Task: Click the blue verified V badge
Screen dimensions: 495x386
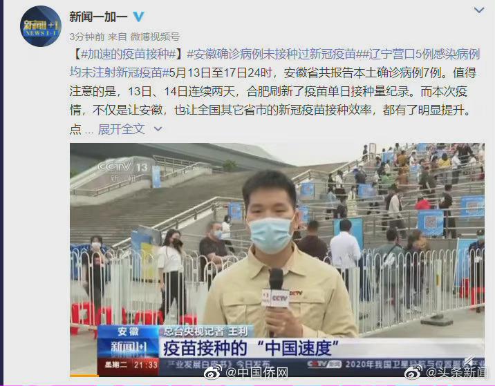Action: point(138,17)
